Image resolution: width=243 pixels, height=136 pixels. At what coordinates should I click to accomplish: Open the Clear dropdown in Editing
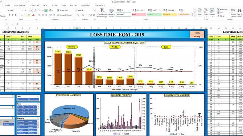pyautogui.click(x=221, y=16)
